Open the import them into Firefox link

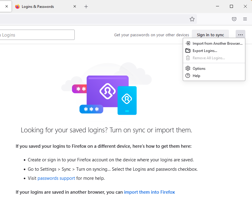pos(149,192)
